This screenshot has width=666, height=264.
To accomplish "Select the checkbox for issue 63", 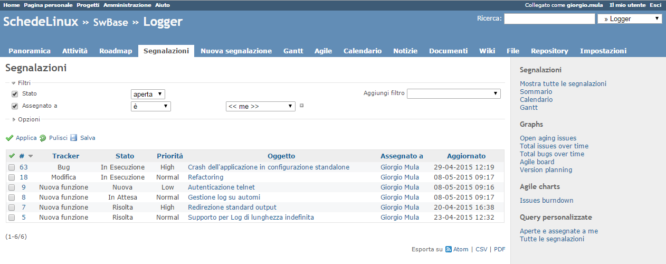I will (x=12, y=167).
